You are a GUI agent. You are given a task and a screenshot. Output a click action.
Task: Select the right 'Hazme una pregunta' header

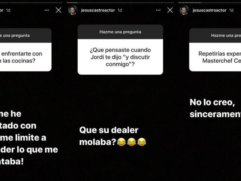215,35
